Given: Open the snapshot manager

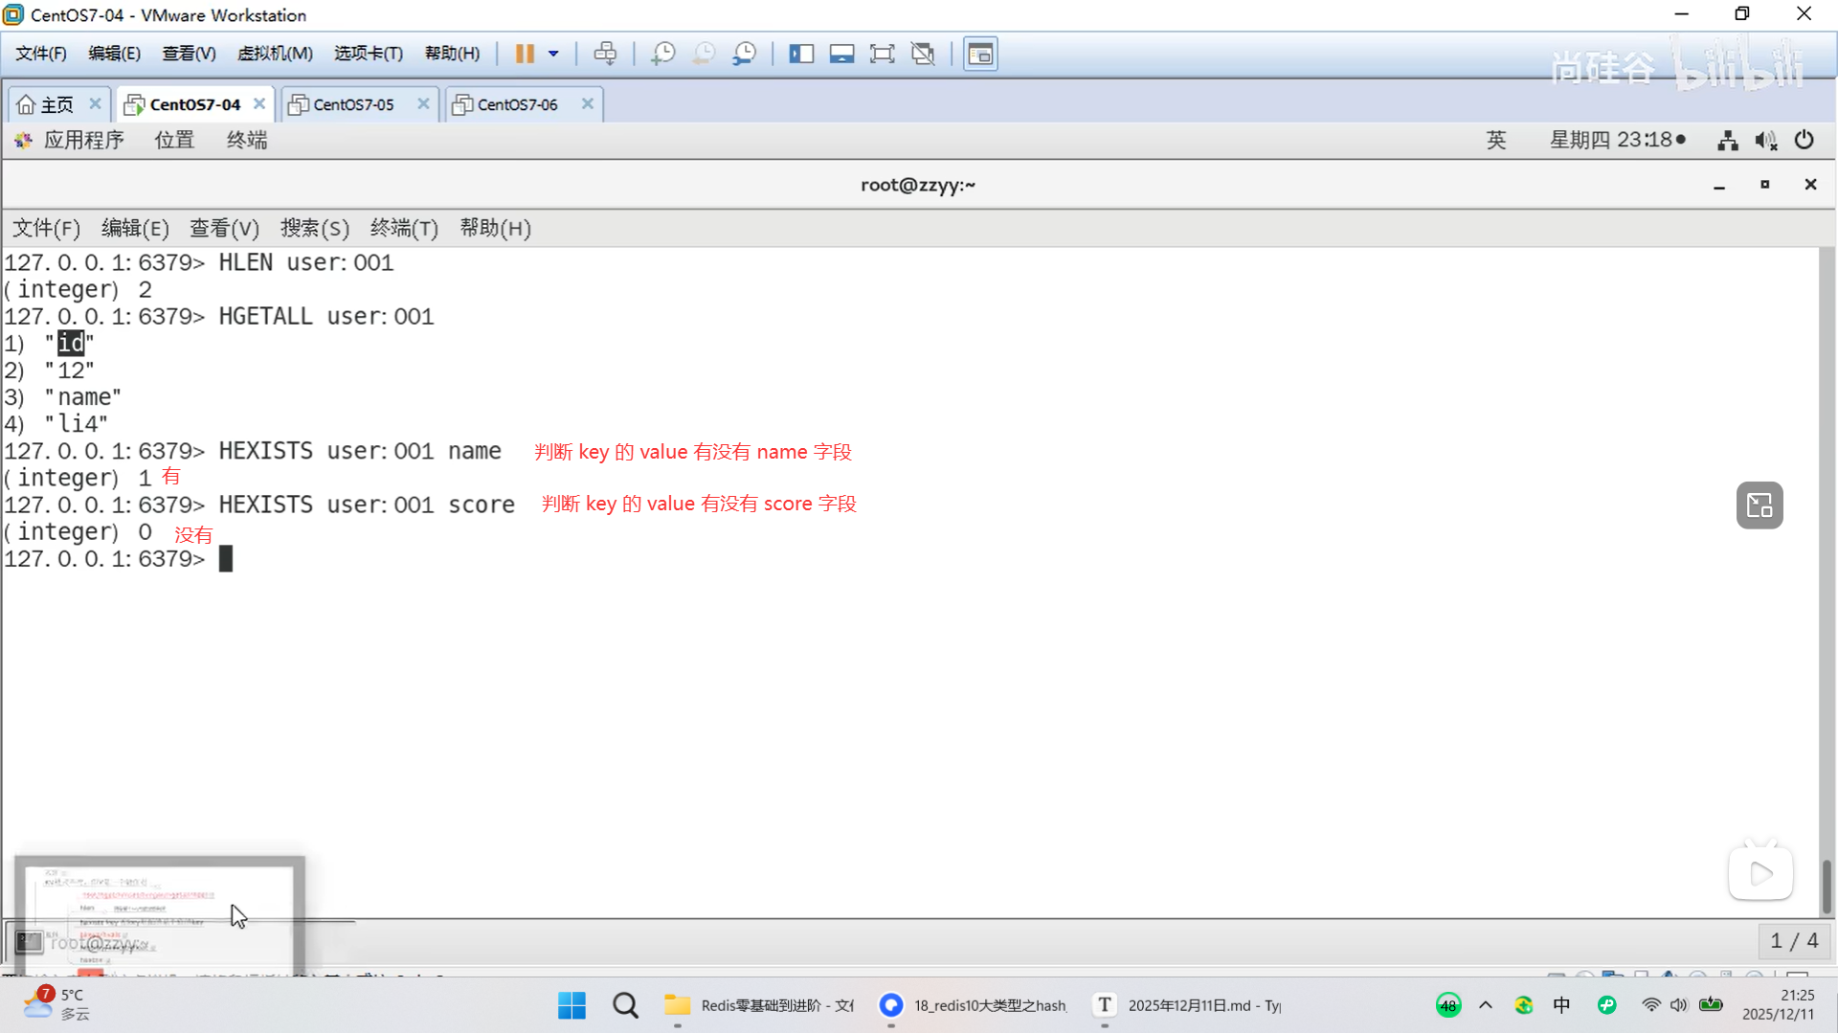Looking at the screenshot, I should (745, 54).
